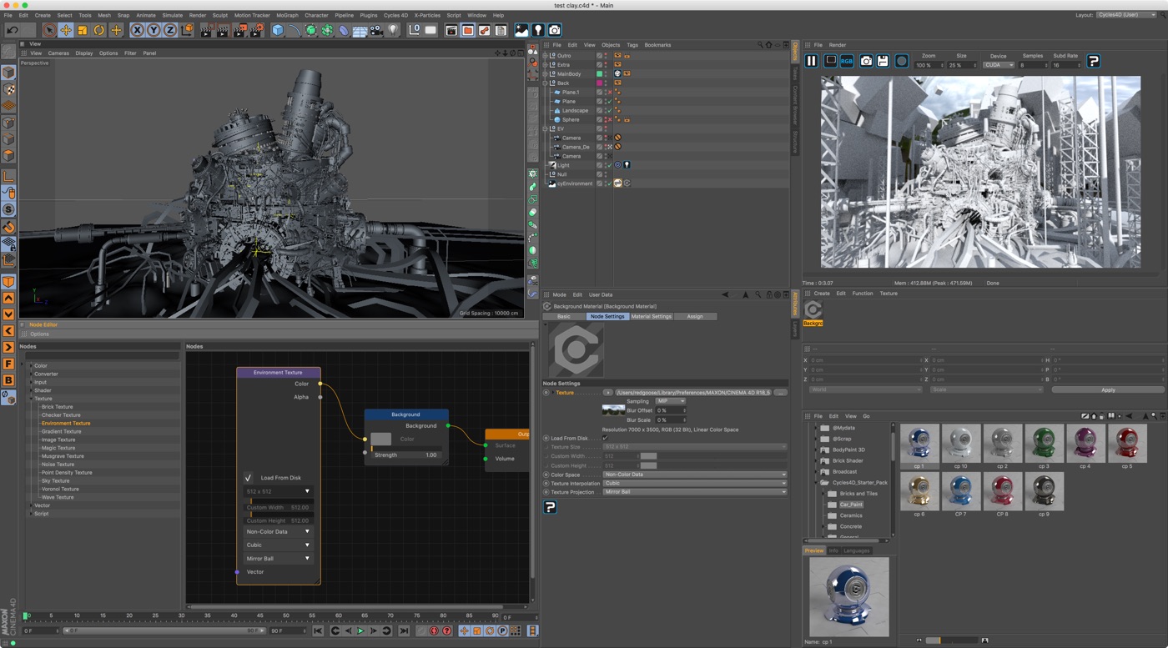This screenshot has width=1168, height=648.
Task: Toggle Load From Disk in node editor
Action: pos(249,478)
